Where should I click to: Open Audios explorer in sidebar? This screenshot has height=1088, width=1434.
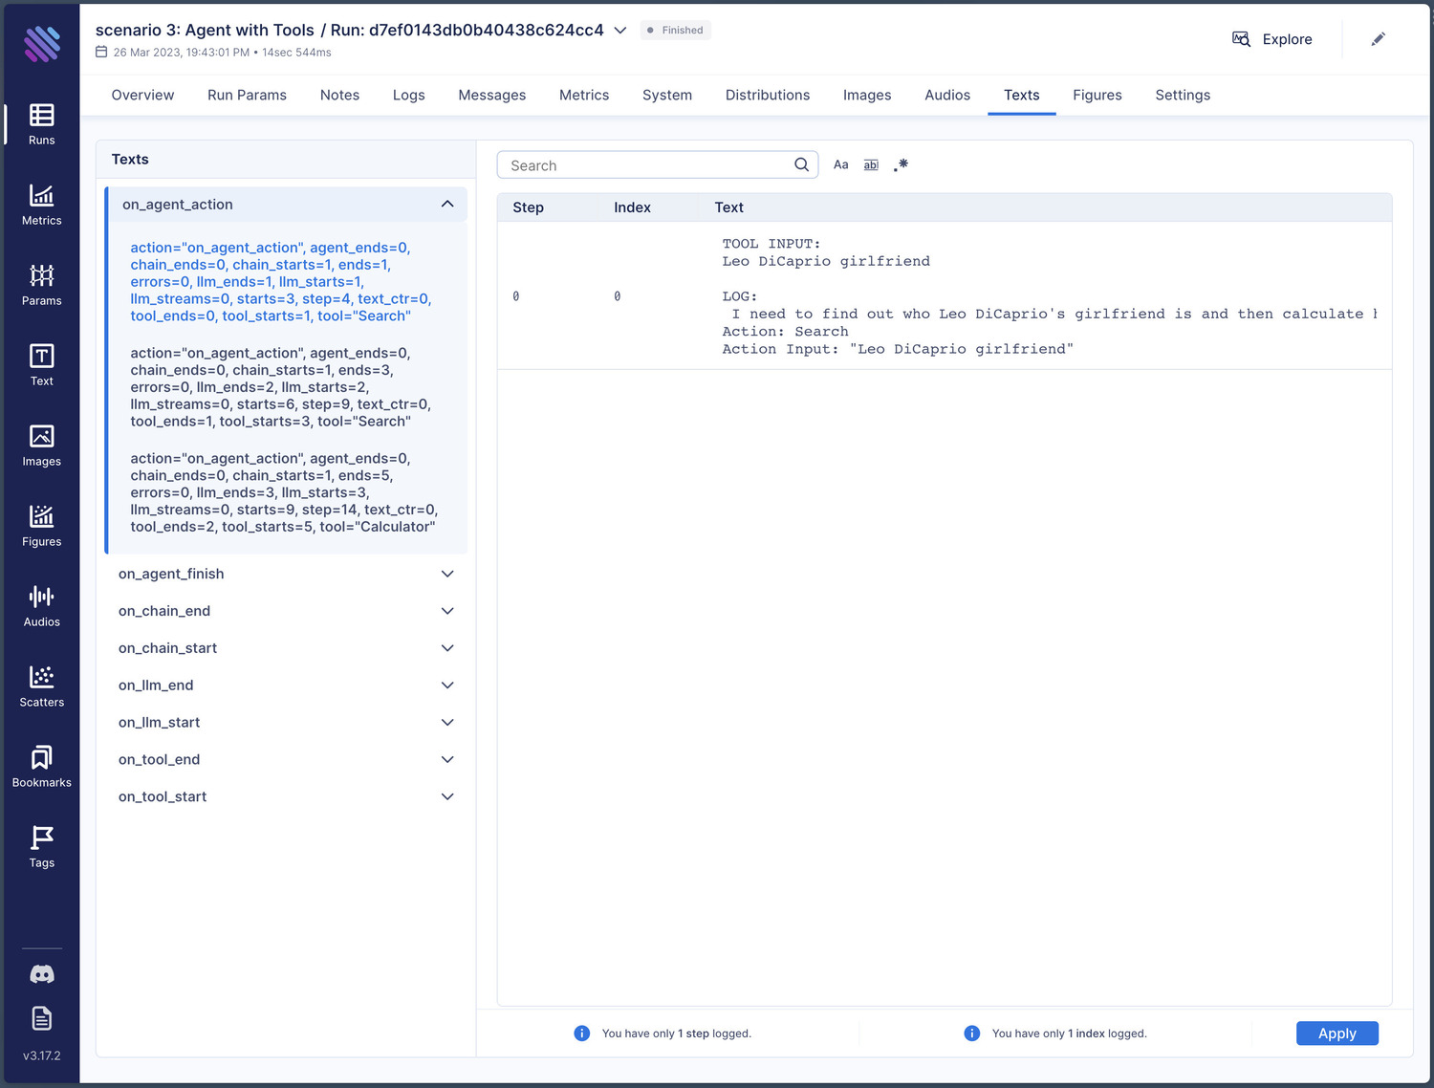42,606
